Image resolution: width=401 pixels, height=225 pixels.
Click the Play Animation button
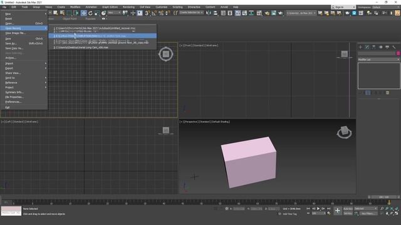tap(318, 209)
